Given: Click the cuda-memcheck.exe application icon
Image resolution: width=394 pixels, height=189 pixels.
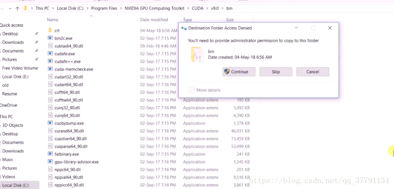Looking at the screenshot, I should [50, 69].
